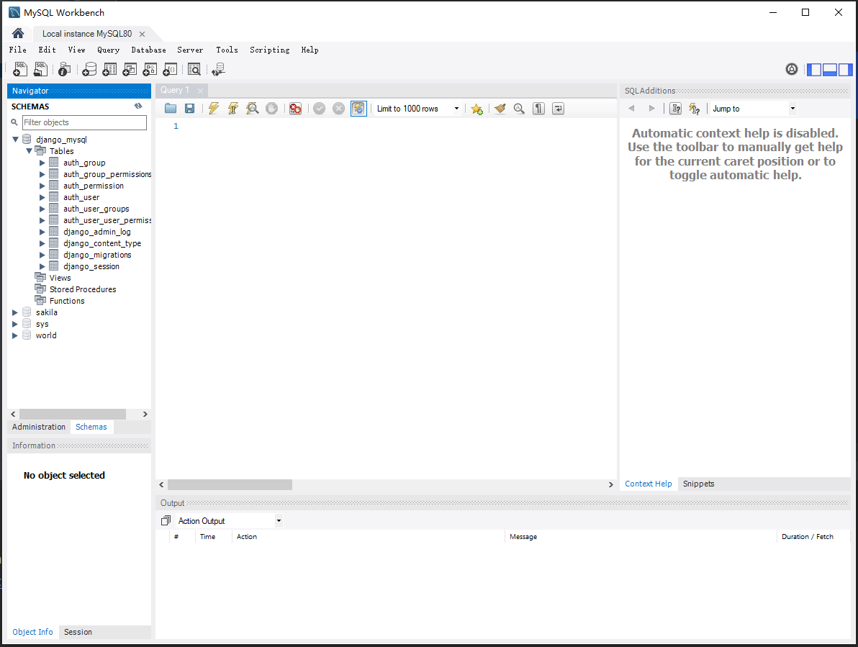Select the django_migrations table
Screen dimensions: 858x647
coord(97,255)
